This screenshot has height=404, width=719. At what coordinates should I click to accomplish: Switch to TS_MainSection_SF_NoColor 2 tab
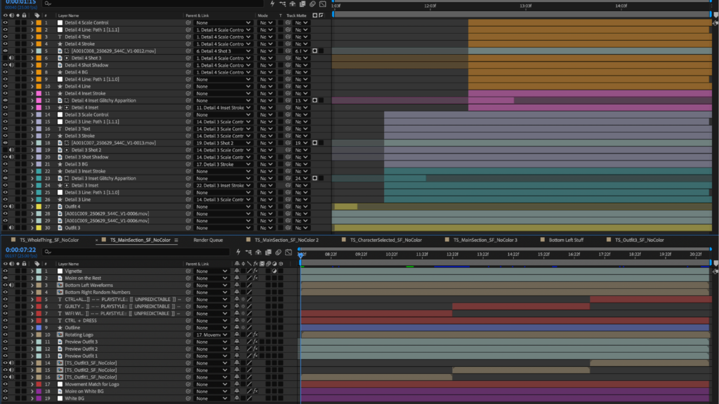tap(286, 240)
